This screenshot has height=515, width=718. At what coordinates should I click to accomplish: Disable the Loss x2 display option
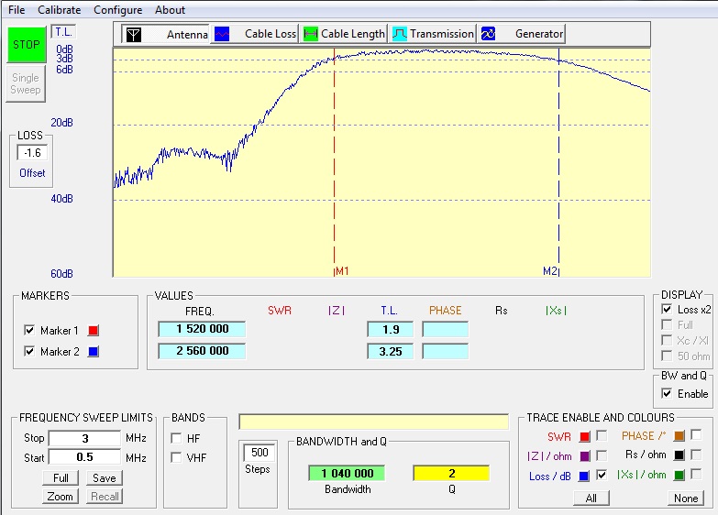tap(667, 310)
